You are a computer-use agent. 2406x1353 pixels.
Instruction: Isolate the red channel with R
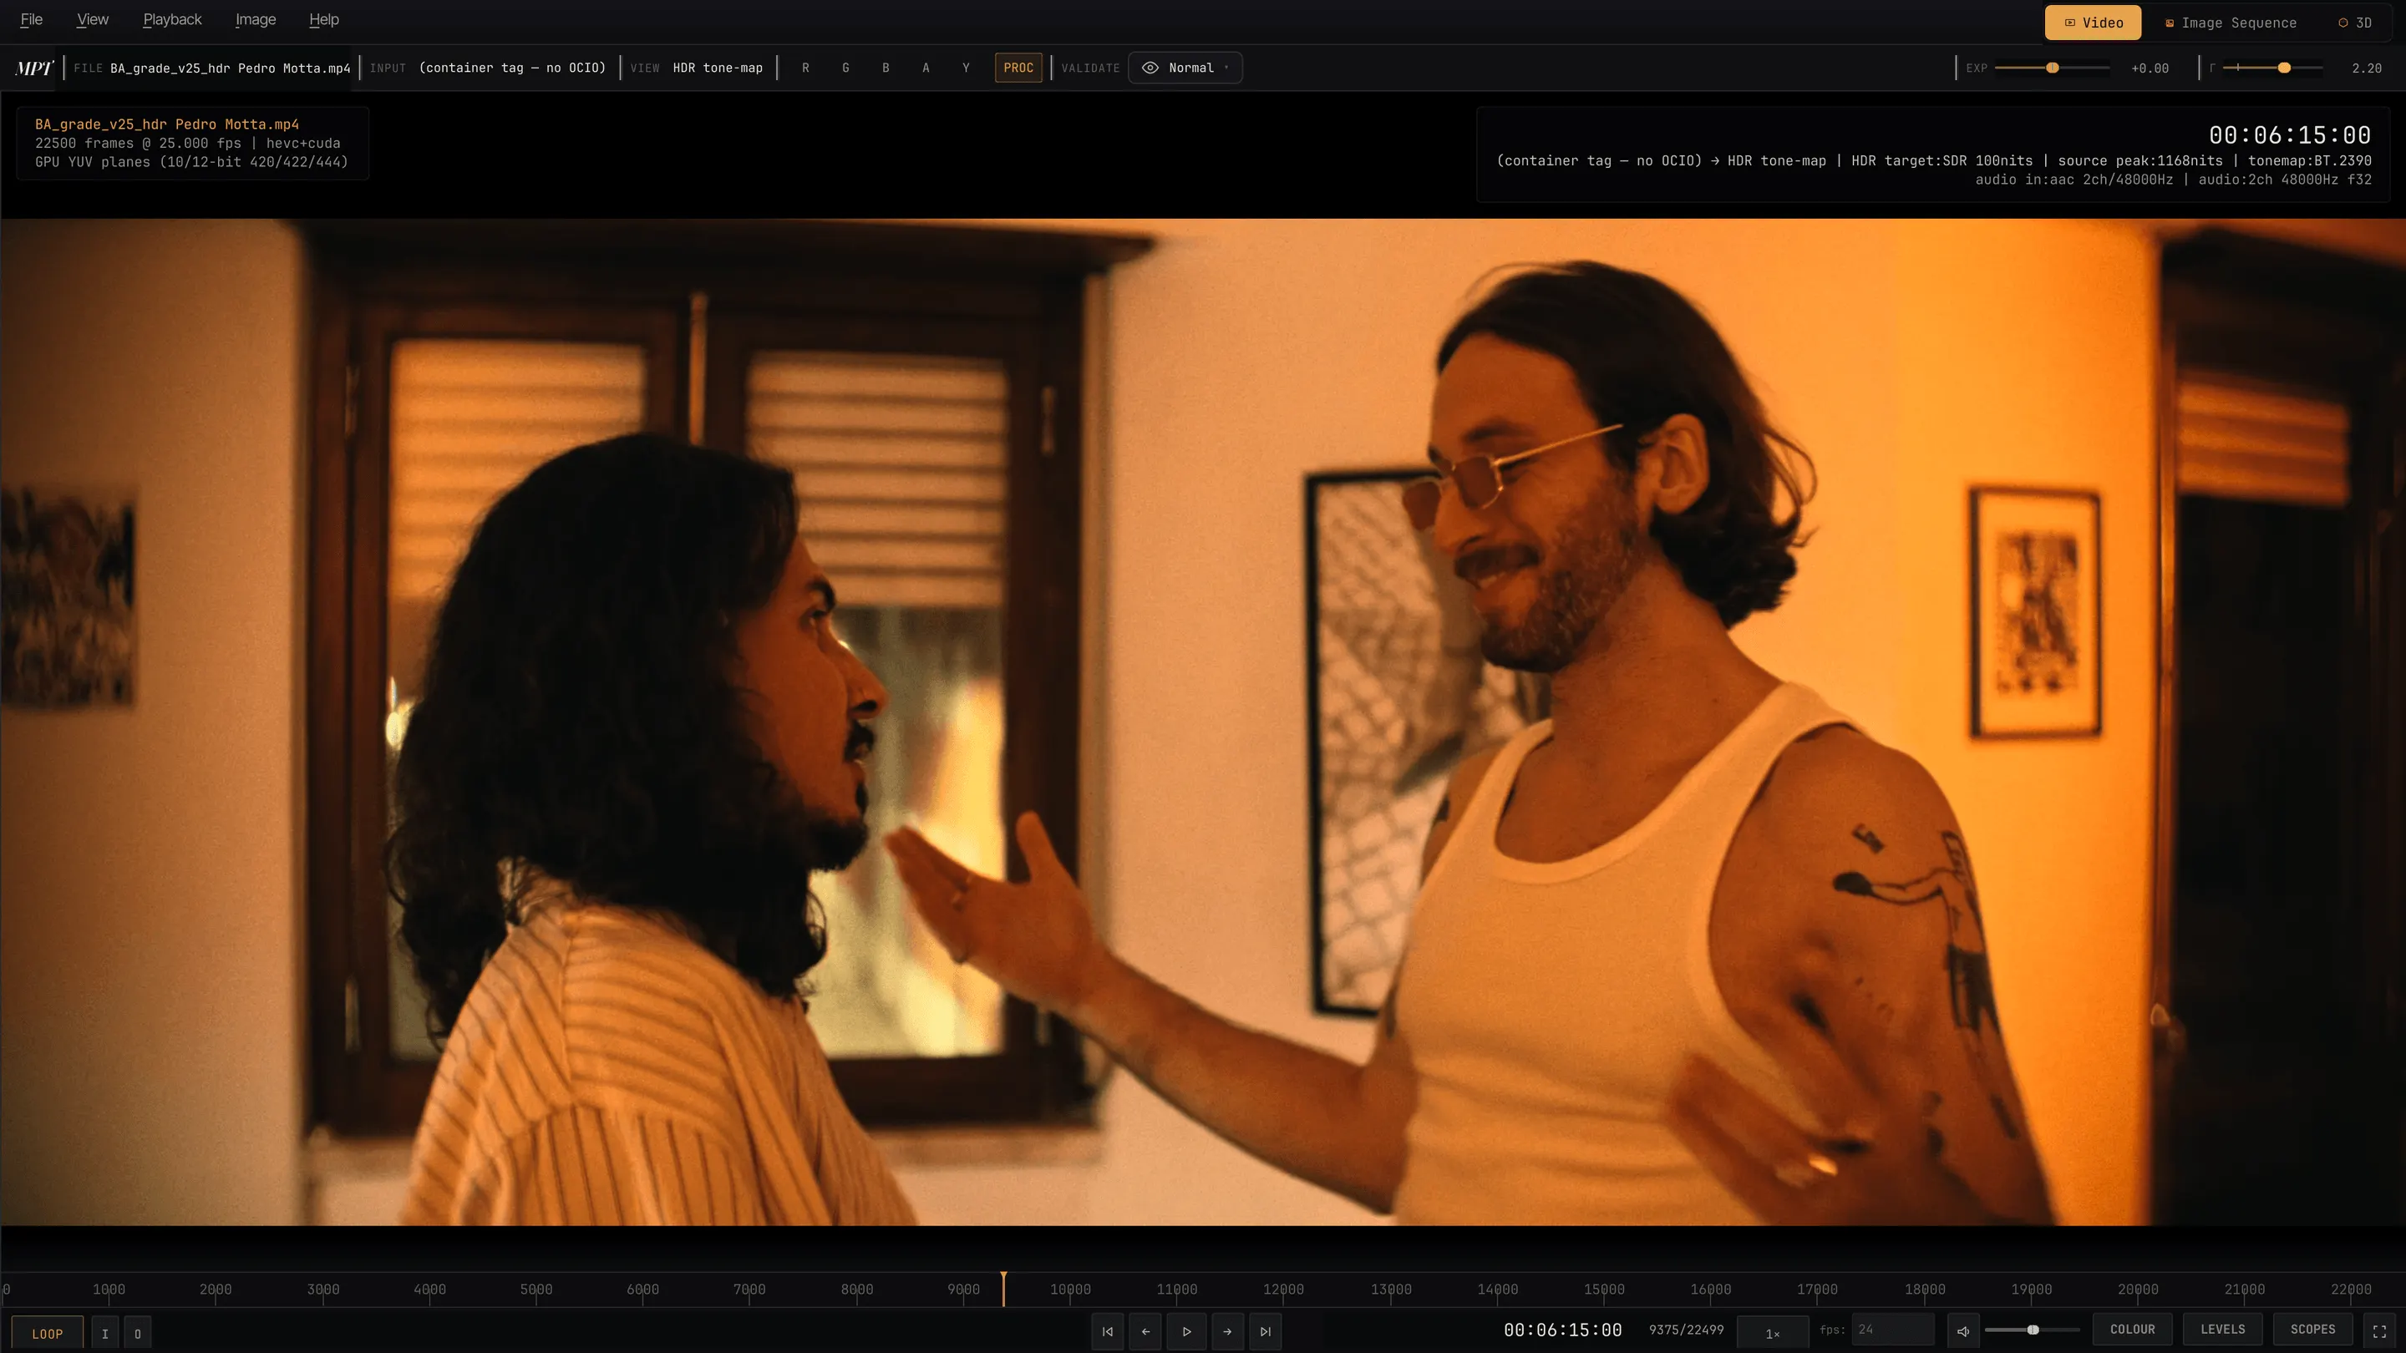(x=805, y=67)
